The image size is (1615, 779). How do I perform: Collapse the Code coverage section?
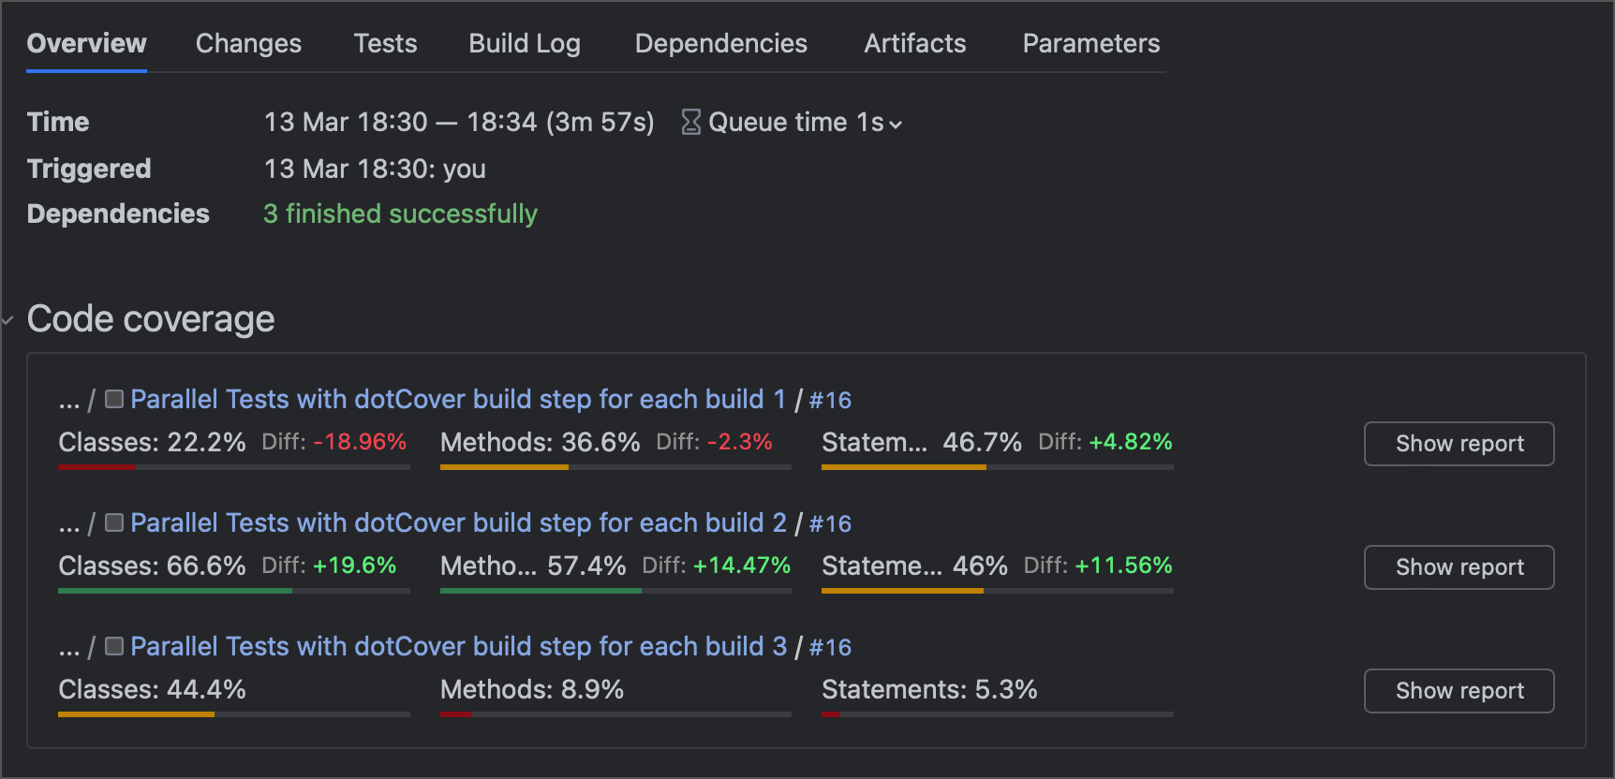(8, 320)
